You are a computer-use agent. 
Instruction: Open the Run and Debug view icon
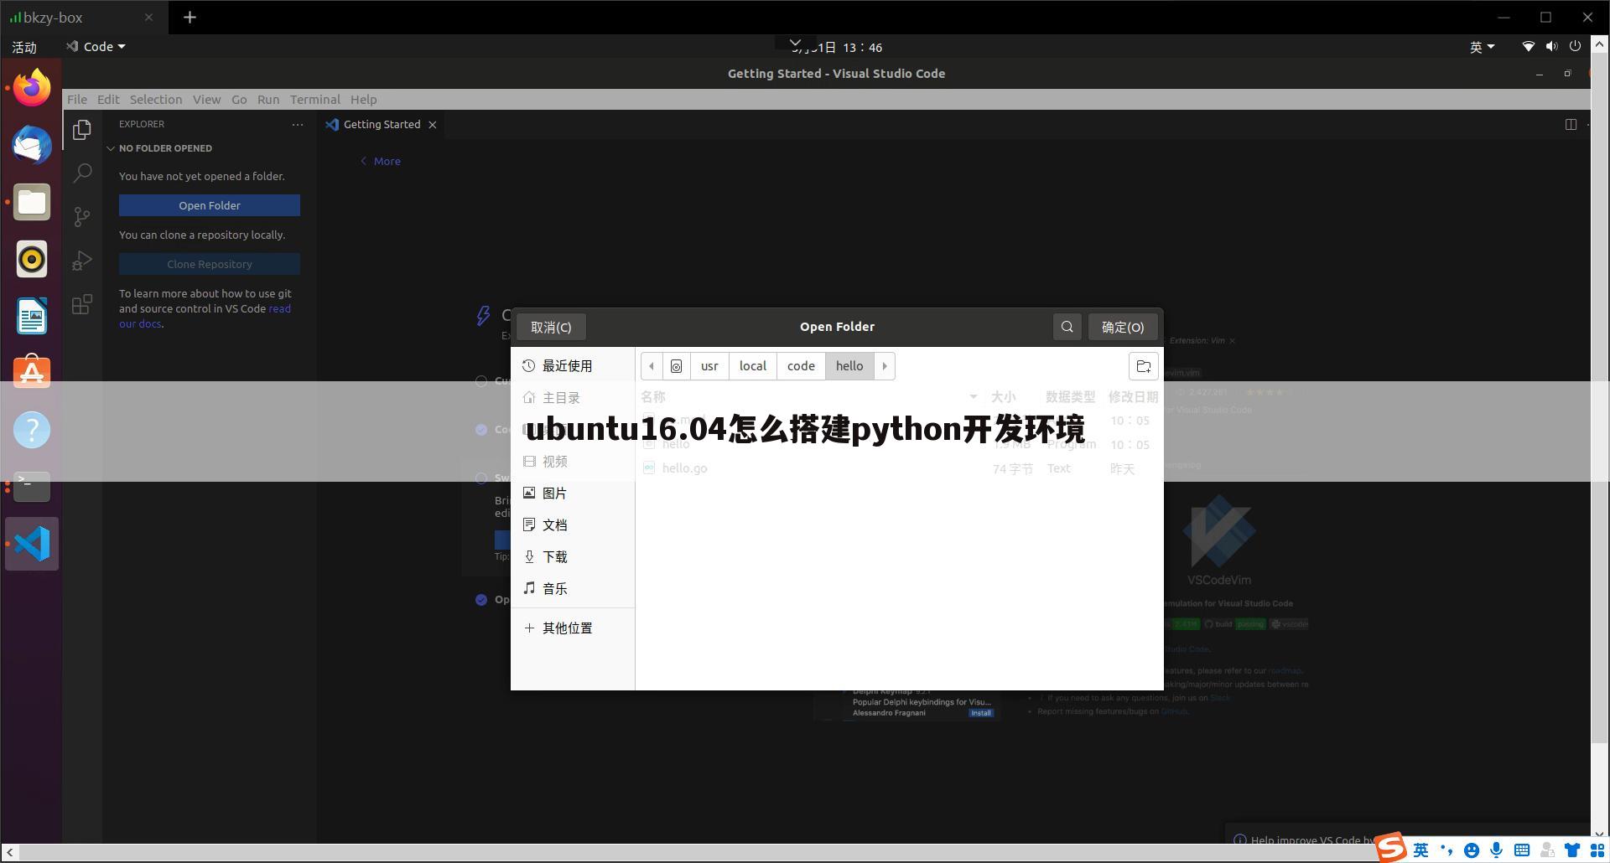click(x=82, y=261)
